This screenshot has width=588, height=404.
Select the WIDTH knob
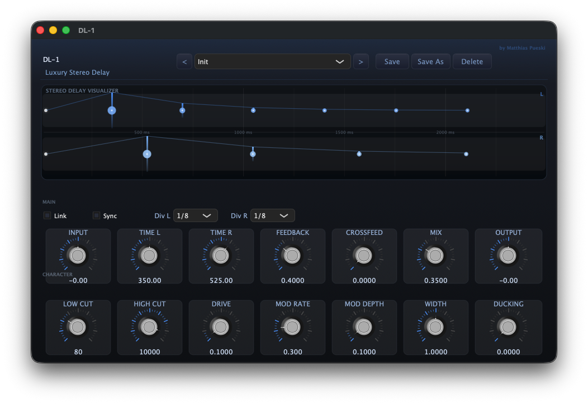[435, 327]
